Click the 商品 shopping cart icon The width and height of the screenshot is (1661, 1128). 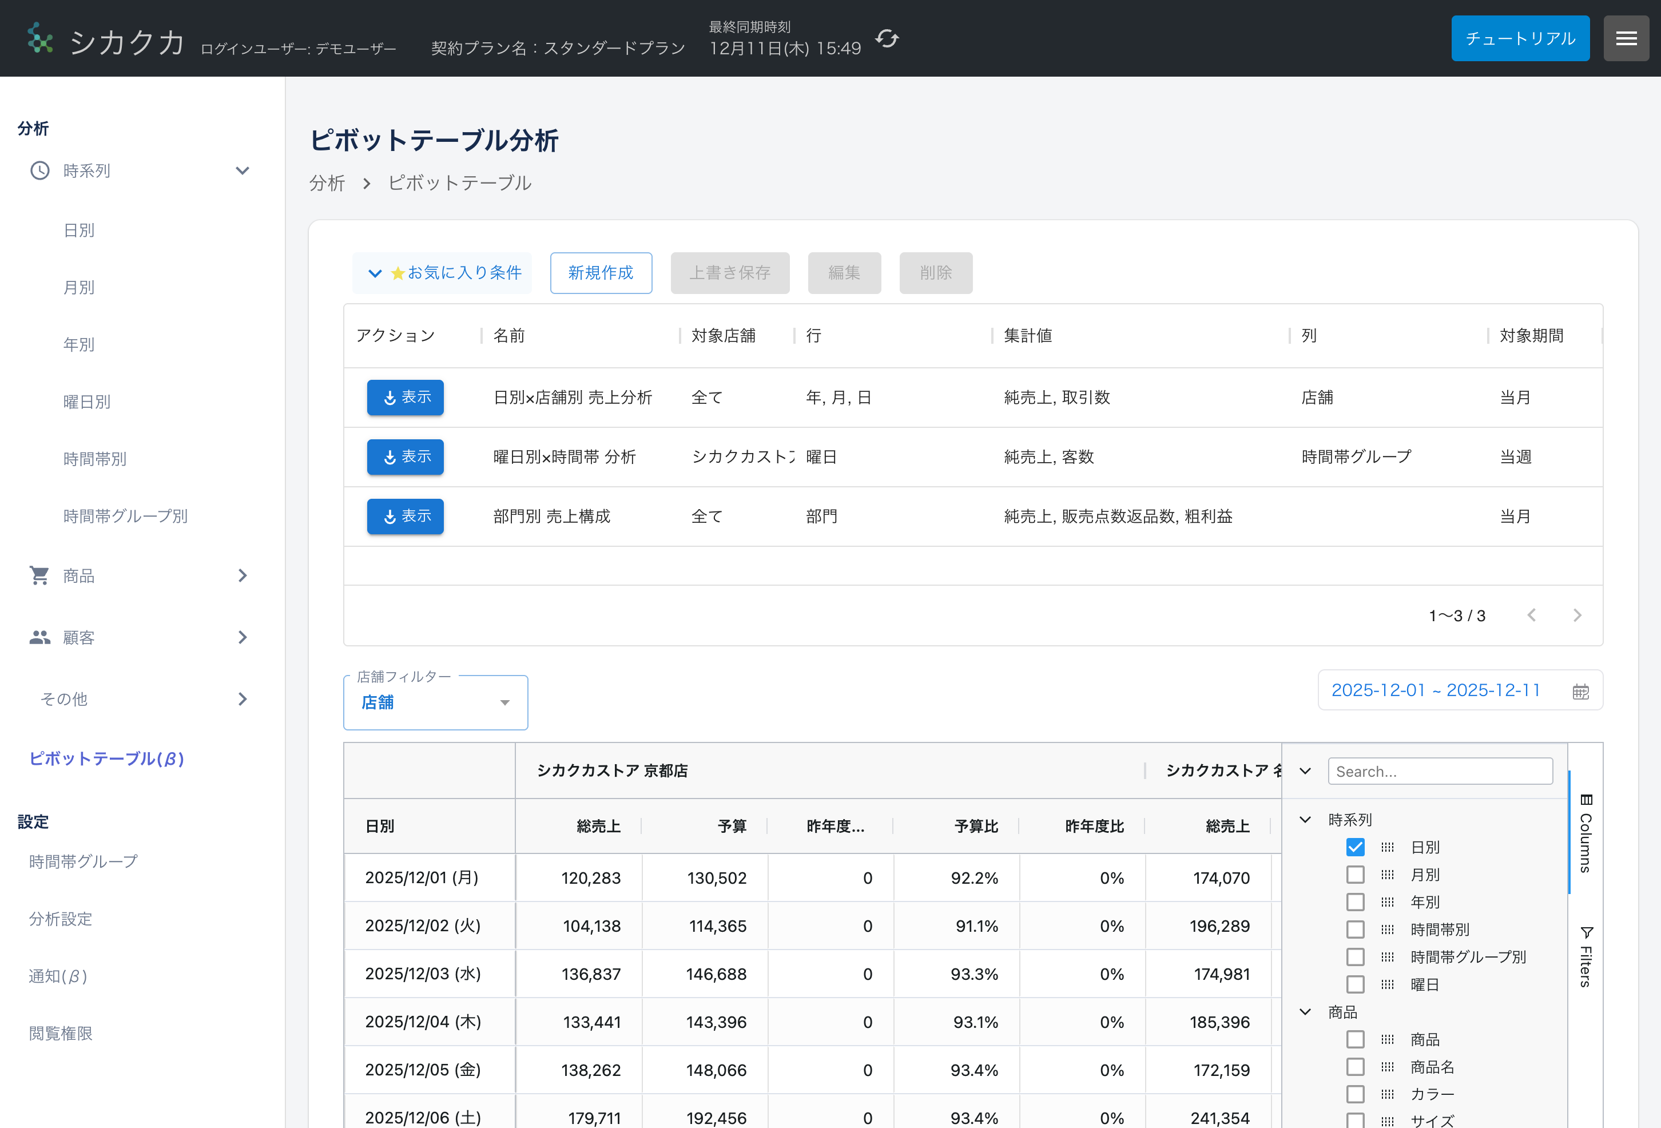(x=39, y=575)
